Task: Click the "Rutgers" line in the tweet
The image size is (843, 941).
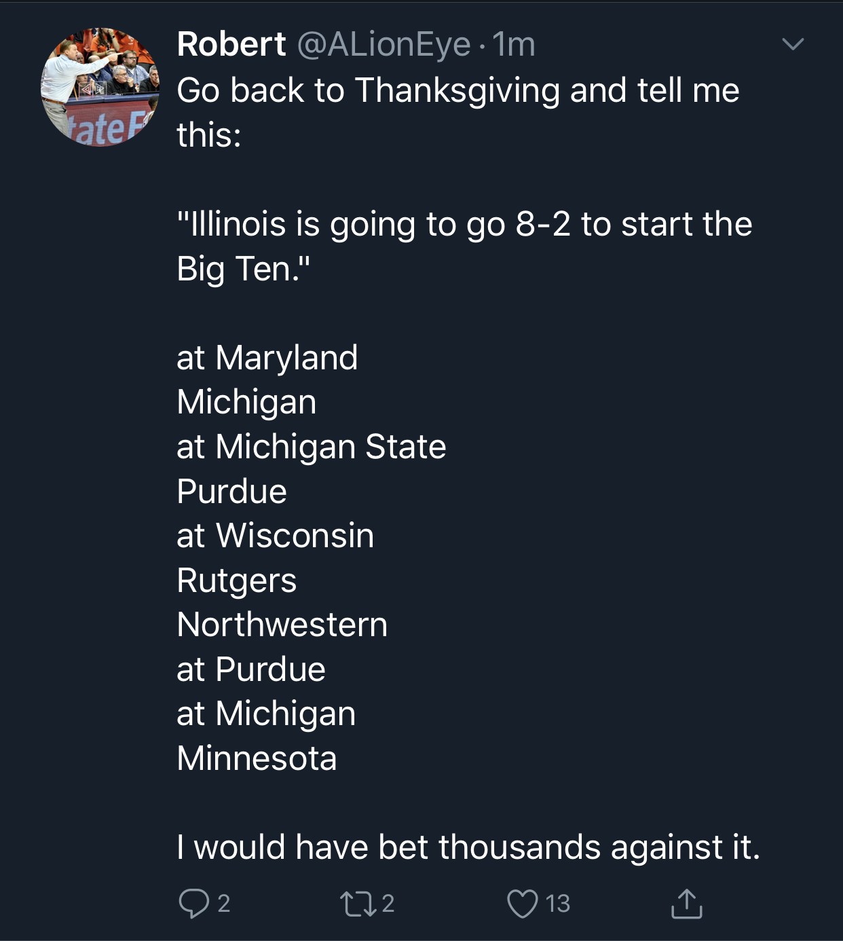Action: [x=236, y=580]
